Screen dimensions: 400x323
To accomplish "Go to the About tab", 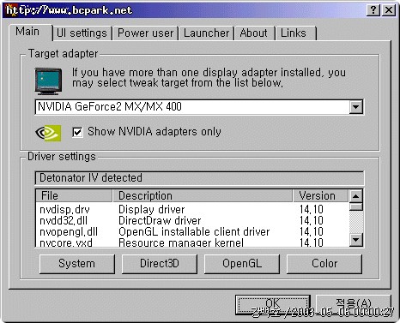I will [254, 33].
